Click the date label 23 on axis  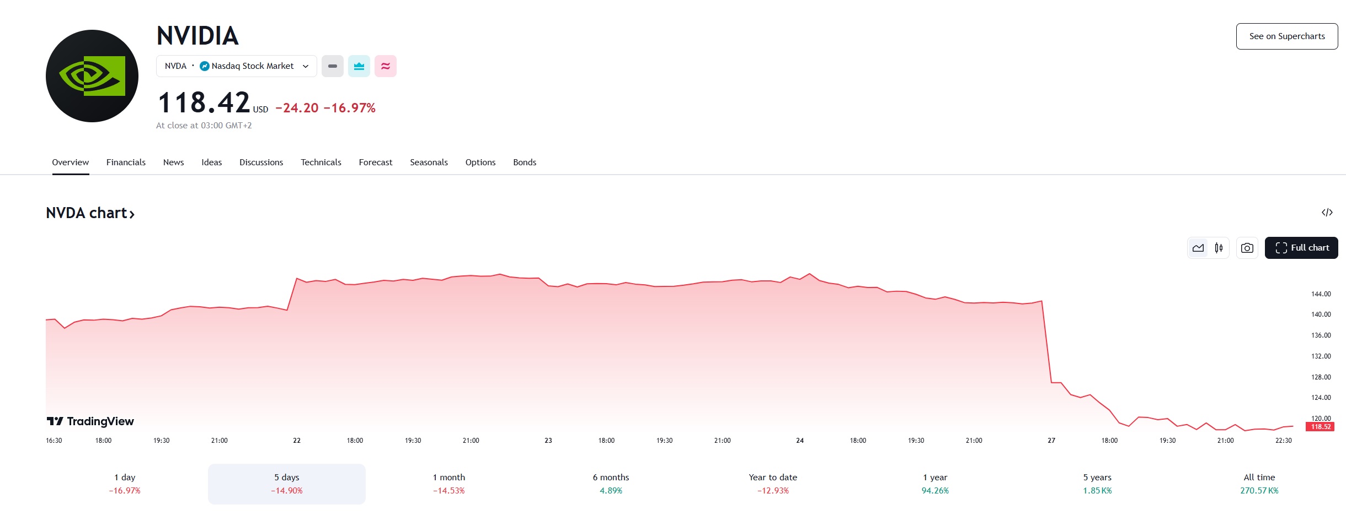[548, 441]
